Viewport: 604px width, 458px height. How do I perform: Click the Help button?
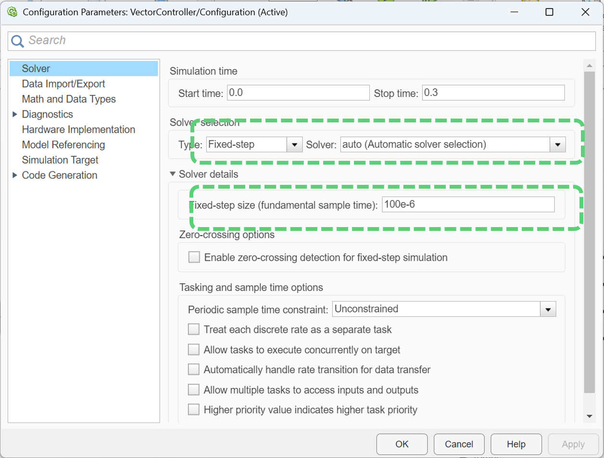[516, 444]
